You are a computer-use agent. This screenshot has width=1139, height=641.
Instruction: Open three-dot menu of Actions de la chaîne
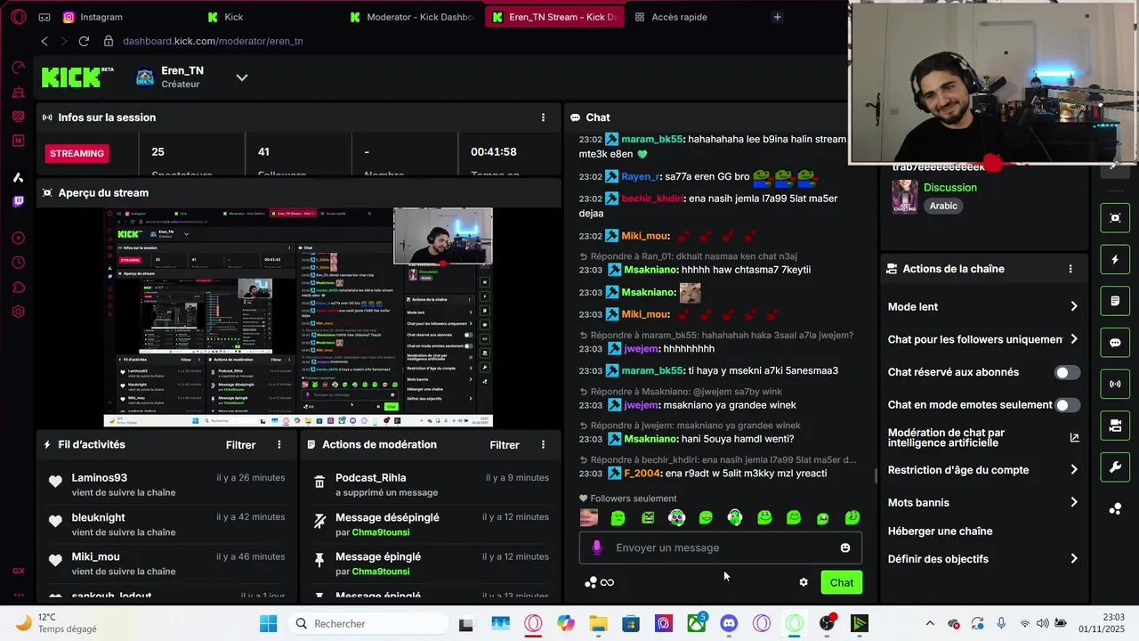tap(1070, 269)
